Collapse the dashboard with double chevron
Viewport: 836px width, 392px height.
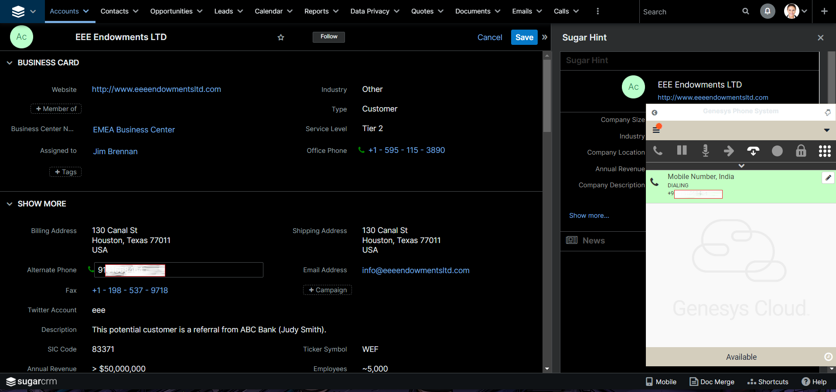click(545, 37)
